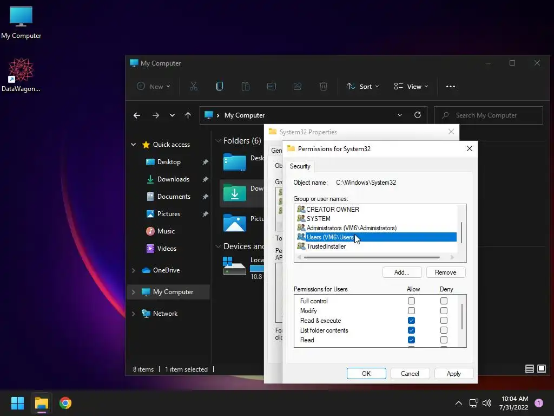The image size is (554, 416).
Task: Select Music in the sidebar
Action: (x=166, y=231)
